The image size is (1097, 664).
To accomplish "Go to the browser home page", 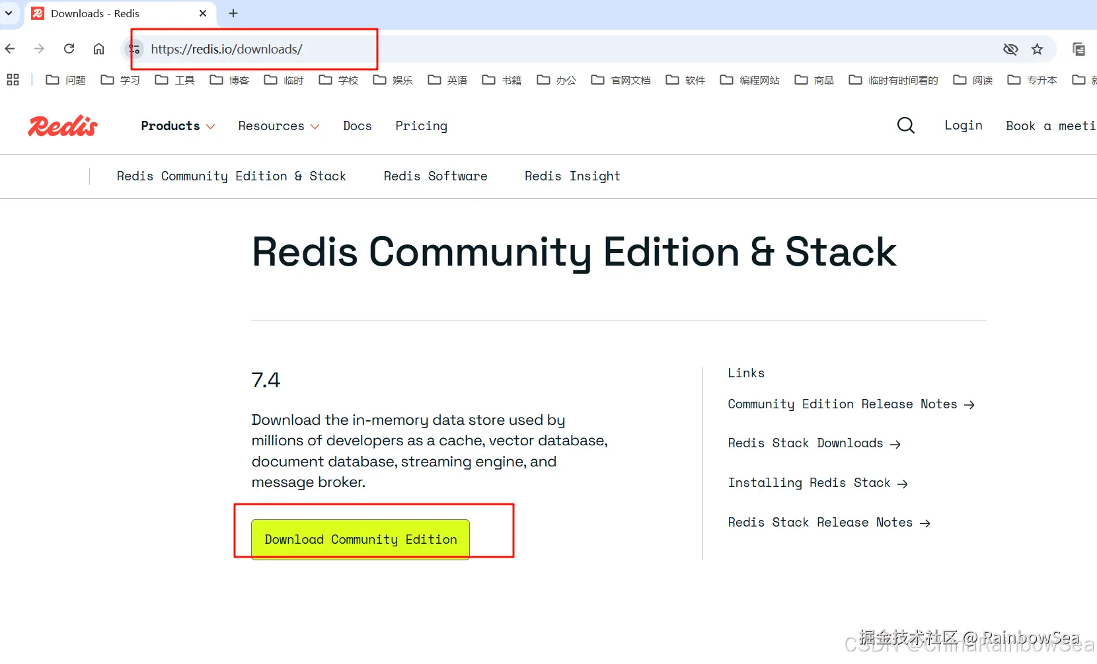I will [98, 49].
